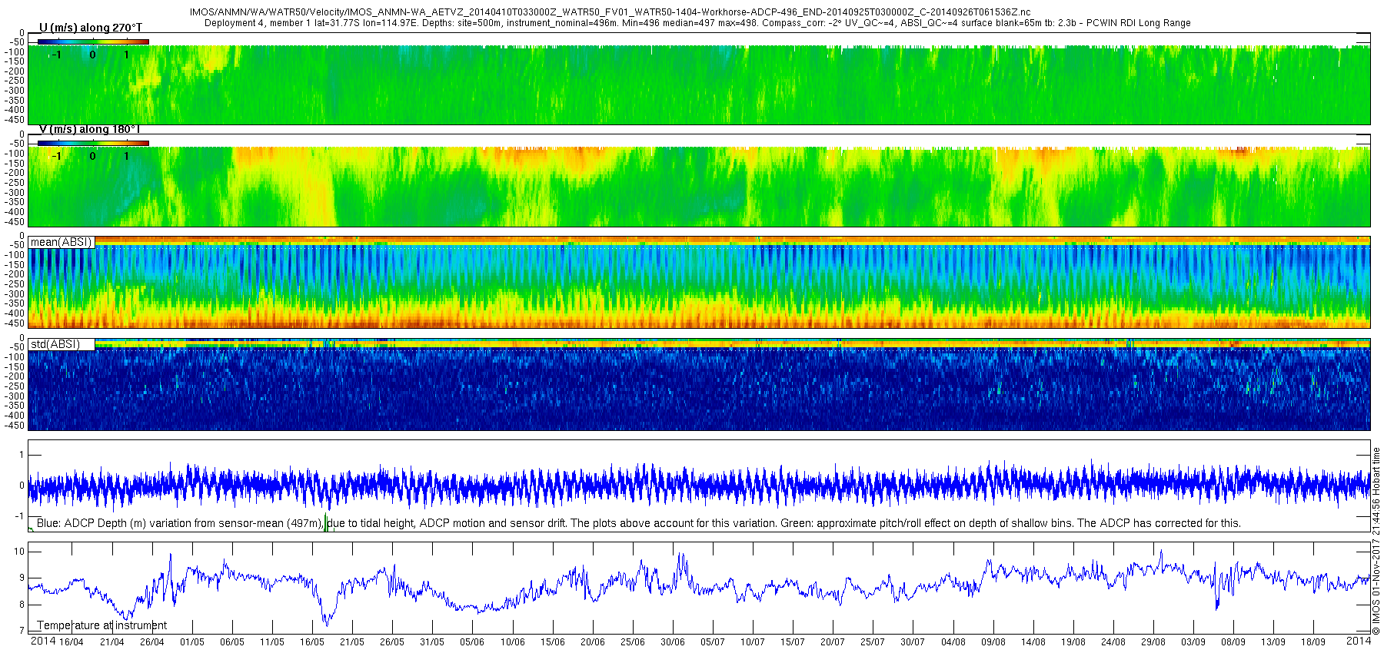Click the '09/08' date tick label
The width and height of the screenshot is (1384, 653).
point(993,642)
